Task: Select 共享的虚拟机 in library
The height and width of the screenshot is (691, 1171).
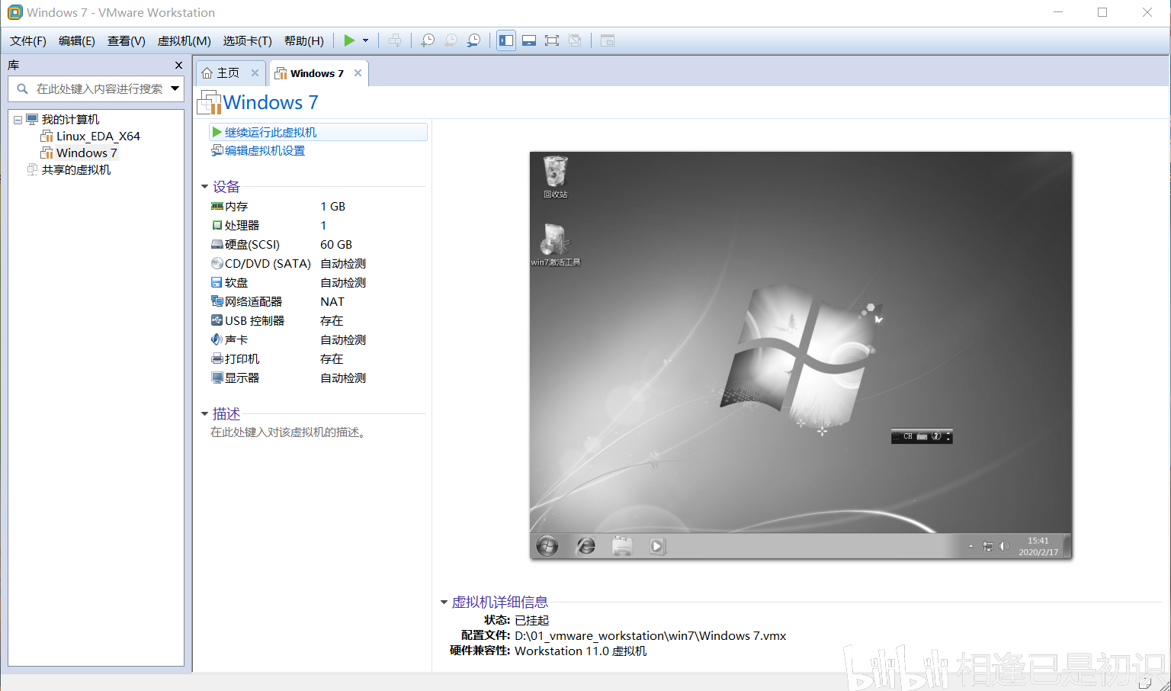Action: point(75,170)
